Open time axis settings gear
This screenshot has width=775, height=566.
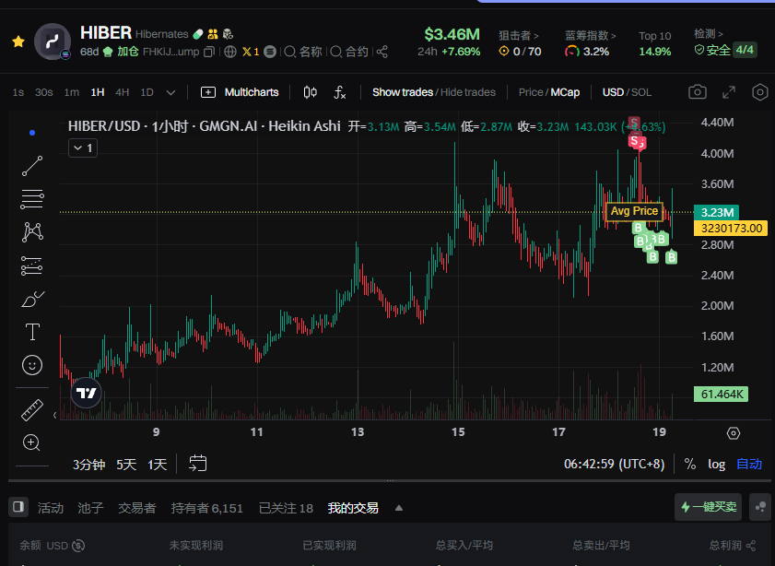pos(734,433)
